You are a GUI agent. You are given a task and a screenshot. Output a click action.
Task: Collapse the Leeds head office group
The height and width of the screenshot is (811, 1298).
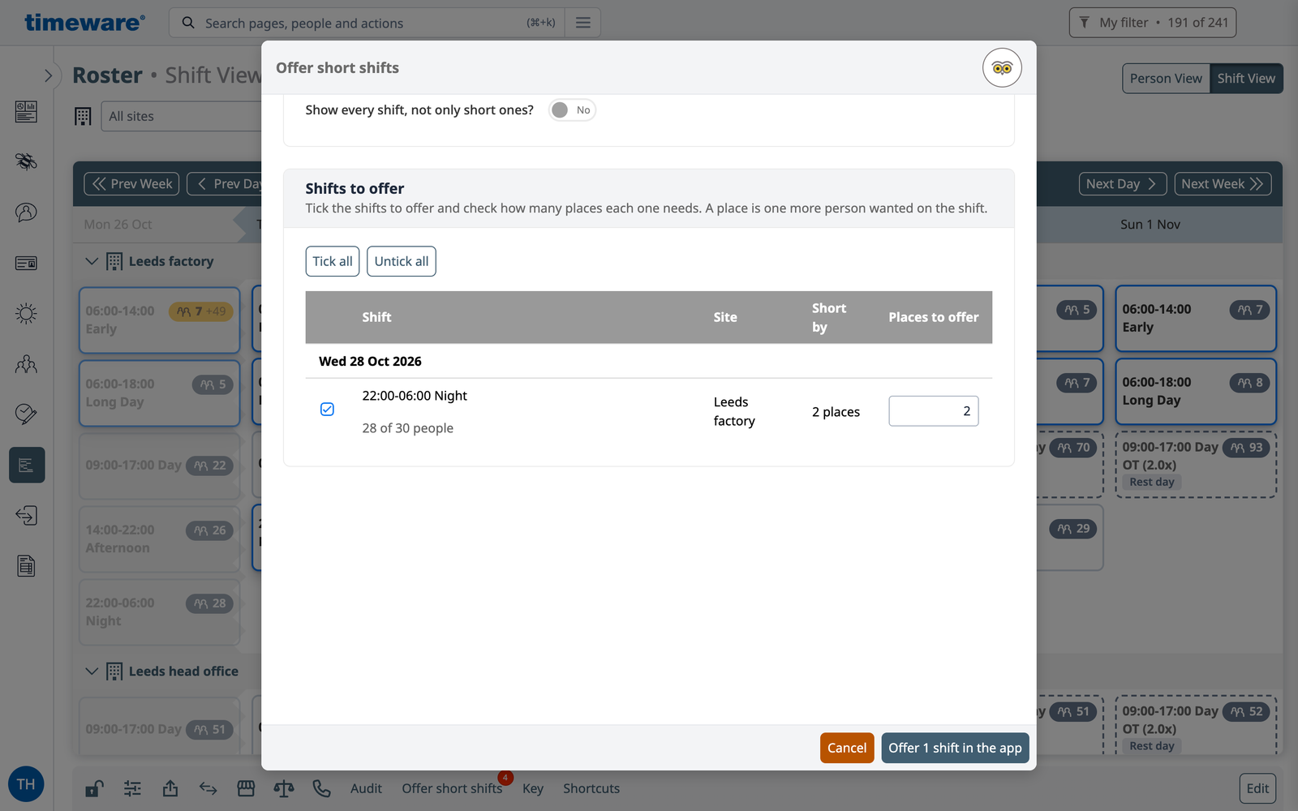[x=92, y=672]
